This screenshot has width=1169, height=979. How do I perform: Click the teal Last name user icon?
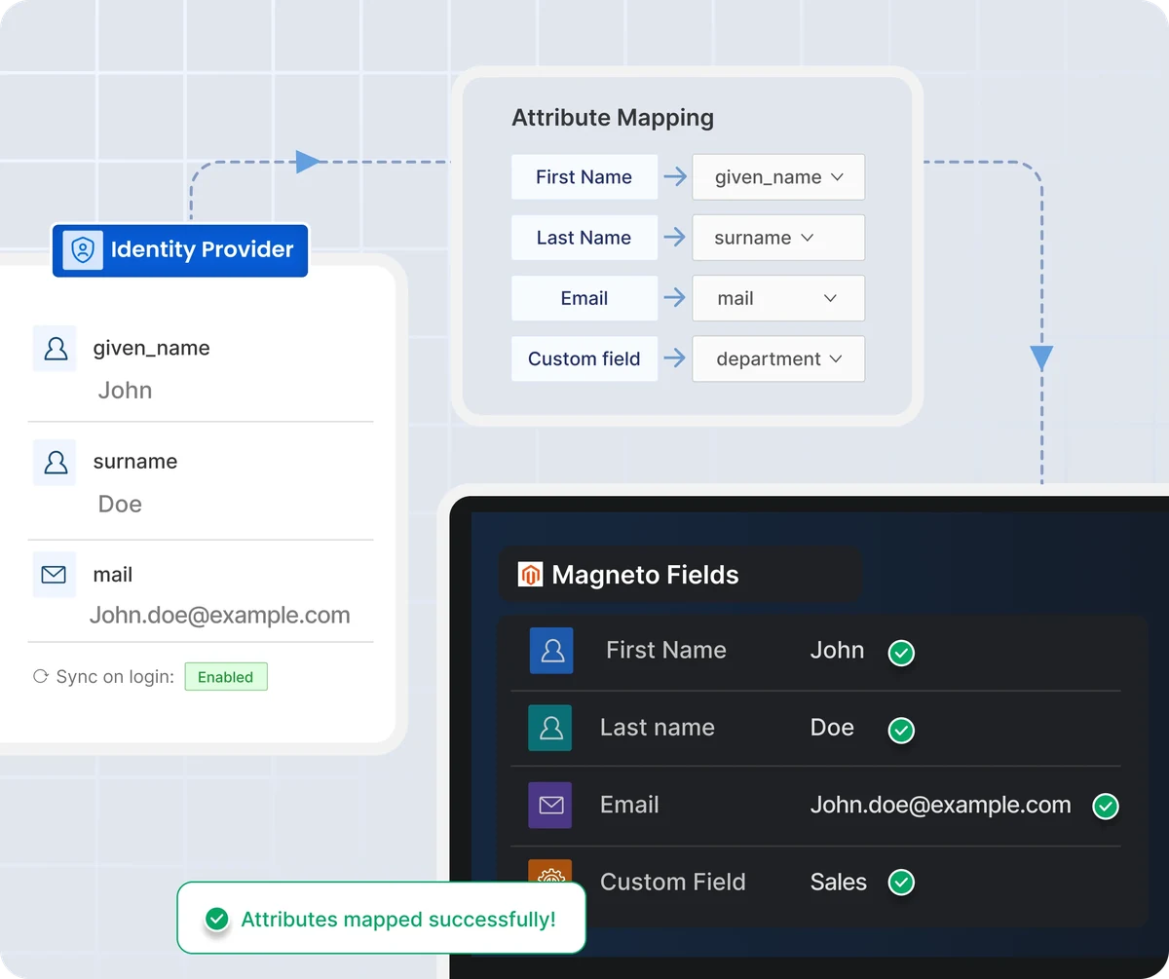550,728
